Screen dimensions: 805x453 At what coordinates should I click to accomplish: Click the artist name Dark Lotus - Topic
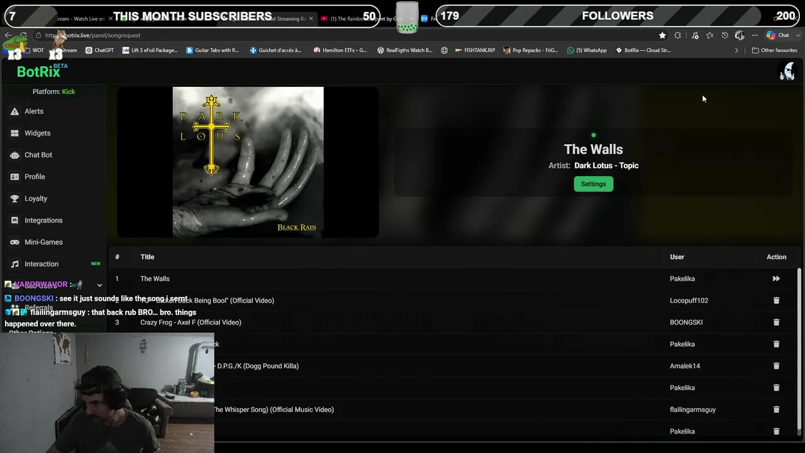pos(606,165)
